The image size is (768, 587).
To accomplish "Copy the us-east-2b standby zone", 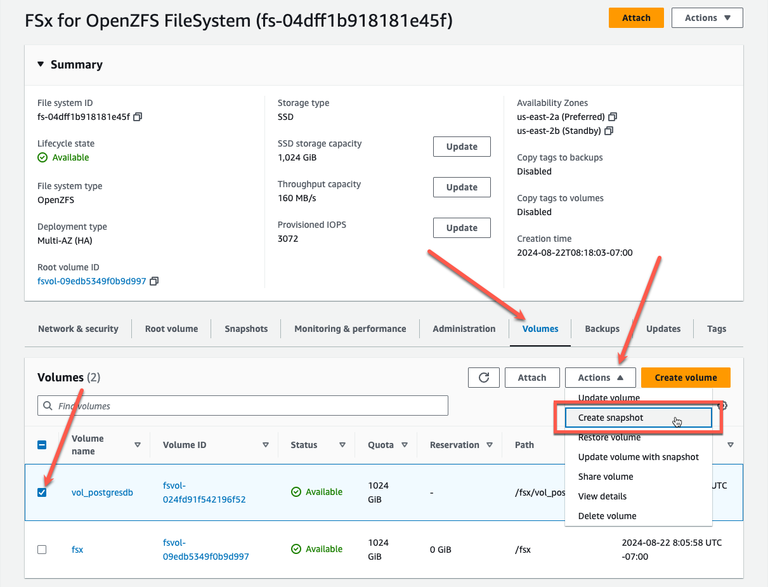I will point(608,131).
